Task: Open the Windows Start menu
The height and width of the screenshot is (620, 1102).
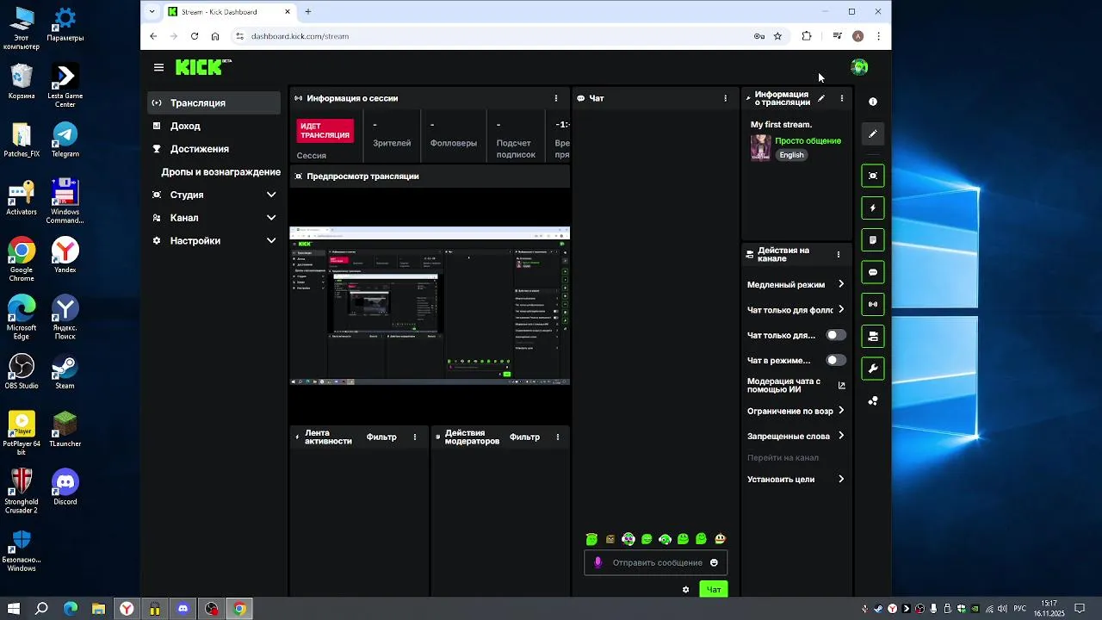Action: click(14, 609)
